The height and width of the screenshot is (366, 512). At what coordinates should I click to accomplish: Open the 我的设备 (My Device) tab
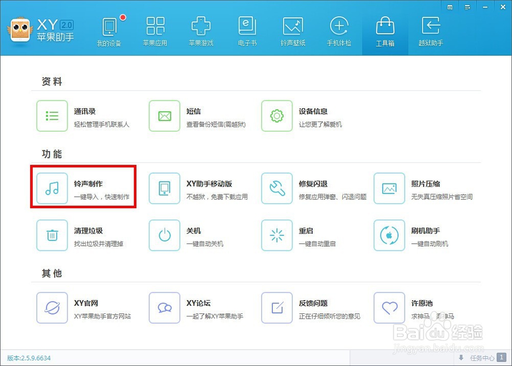(x=109, y=32)
